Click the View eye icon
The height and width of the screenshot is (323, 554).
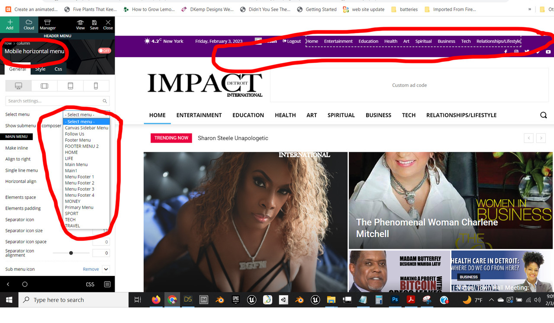click(x=81, y=25)
